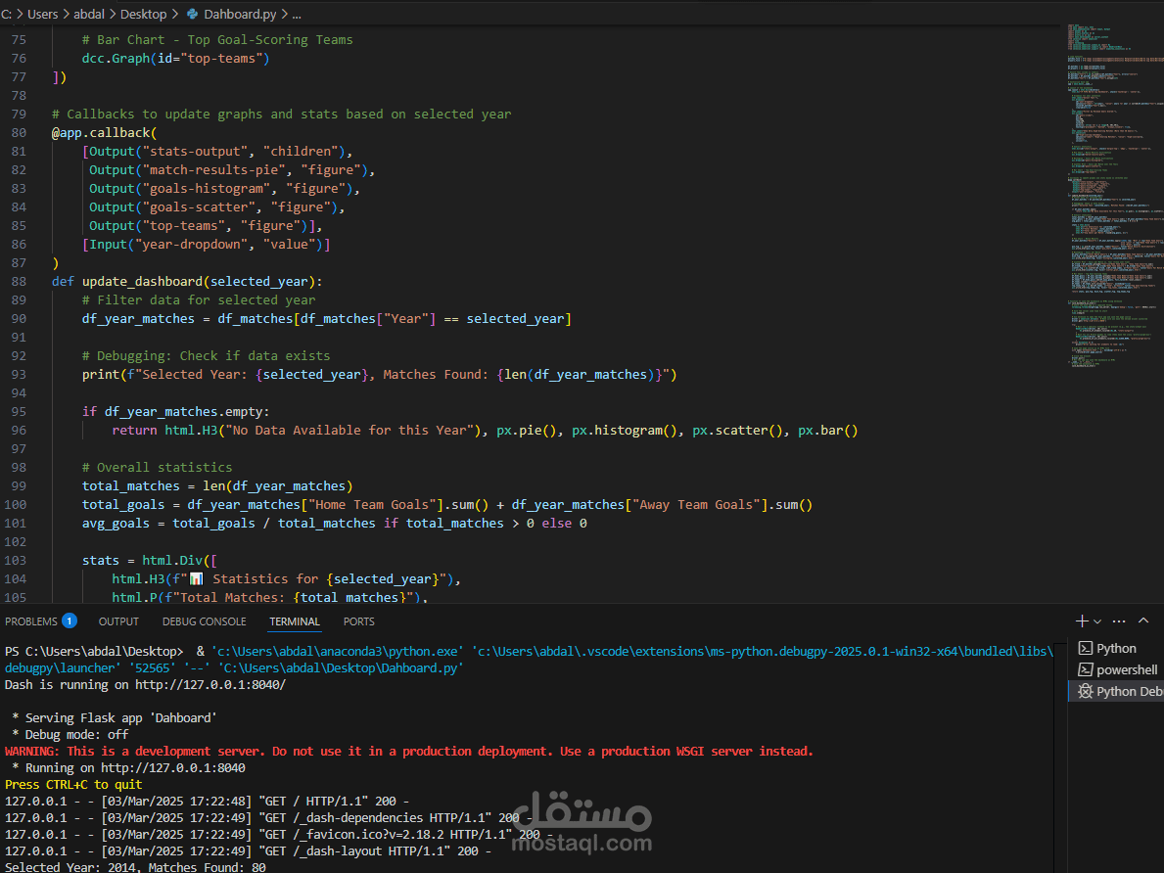Open terminal panel more actions ellipsis
The height and width of the screenshot is (873, 1164).
point(1120,621)
